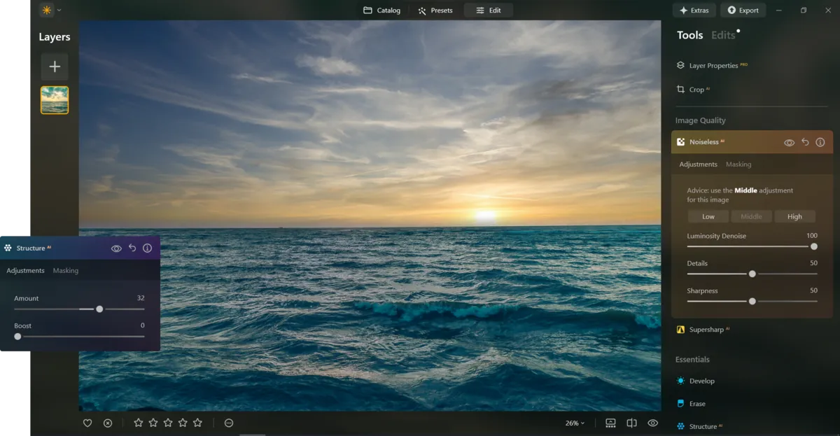Click the Amount slider in Structure
Image resolution: width=840 pixels, height=436 pixels.
click(99, 309)
